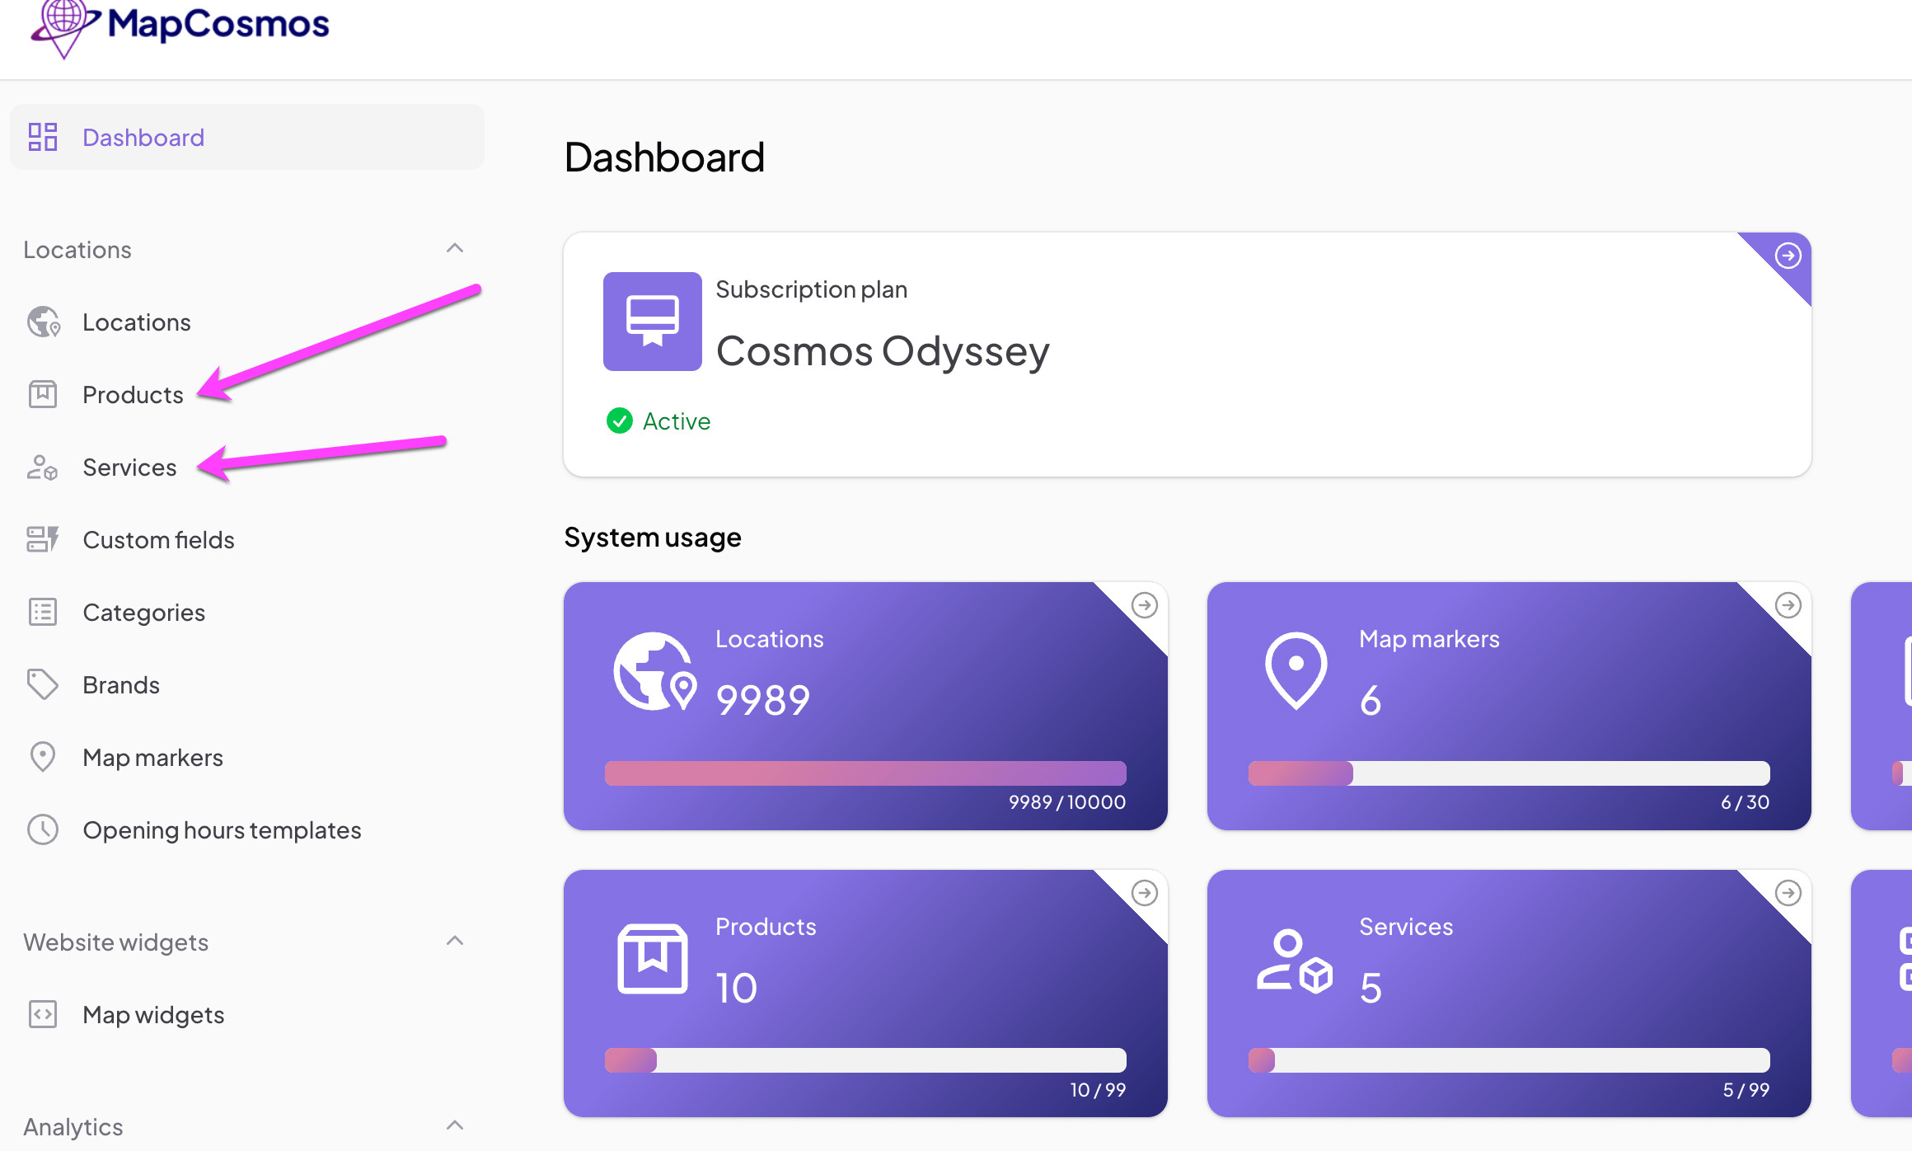Select Dashboard in the navigation menu
Image resolution: width=1912 pixels, height=1151 pixels.
143,137
